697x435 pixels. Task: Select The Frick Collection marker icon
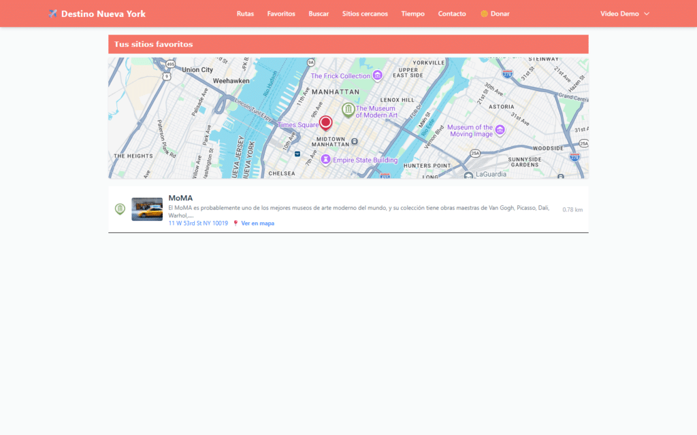(x=378, y=75)
